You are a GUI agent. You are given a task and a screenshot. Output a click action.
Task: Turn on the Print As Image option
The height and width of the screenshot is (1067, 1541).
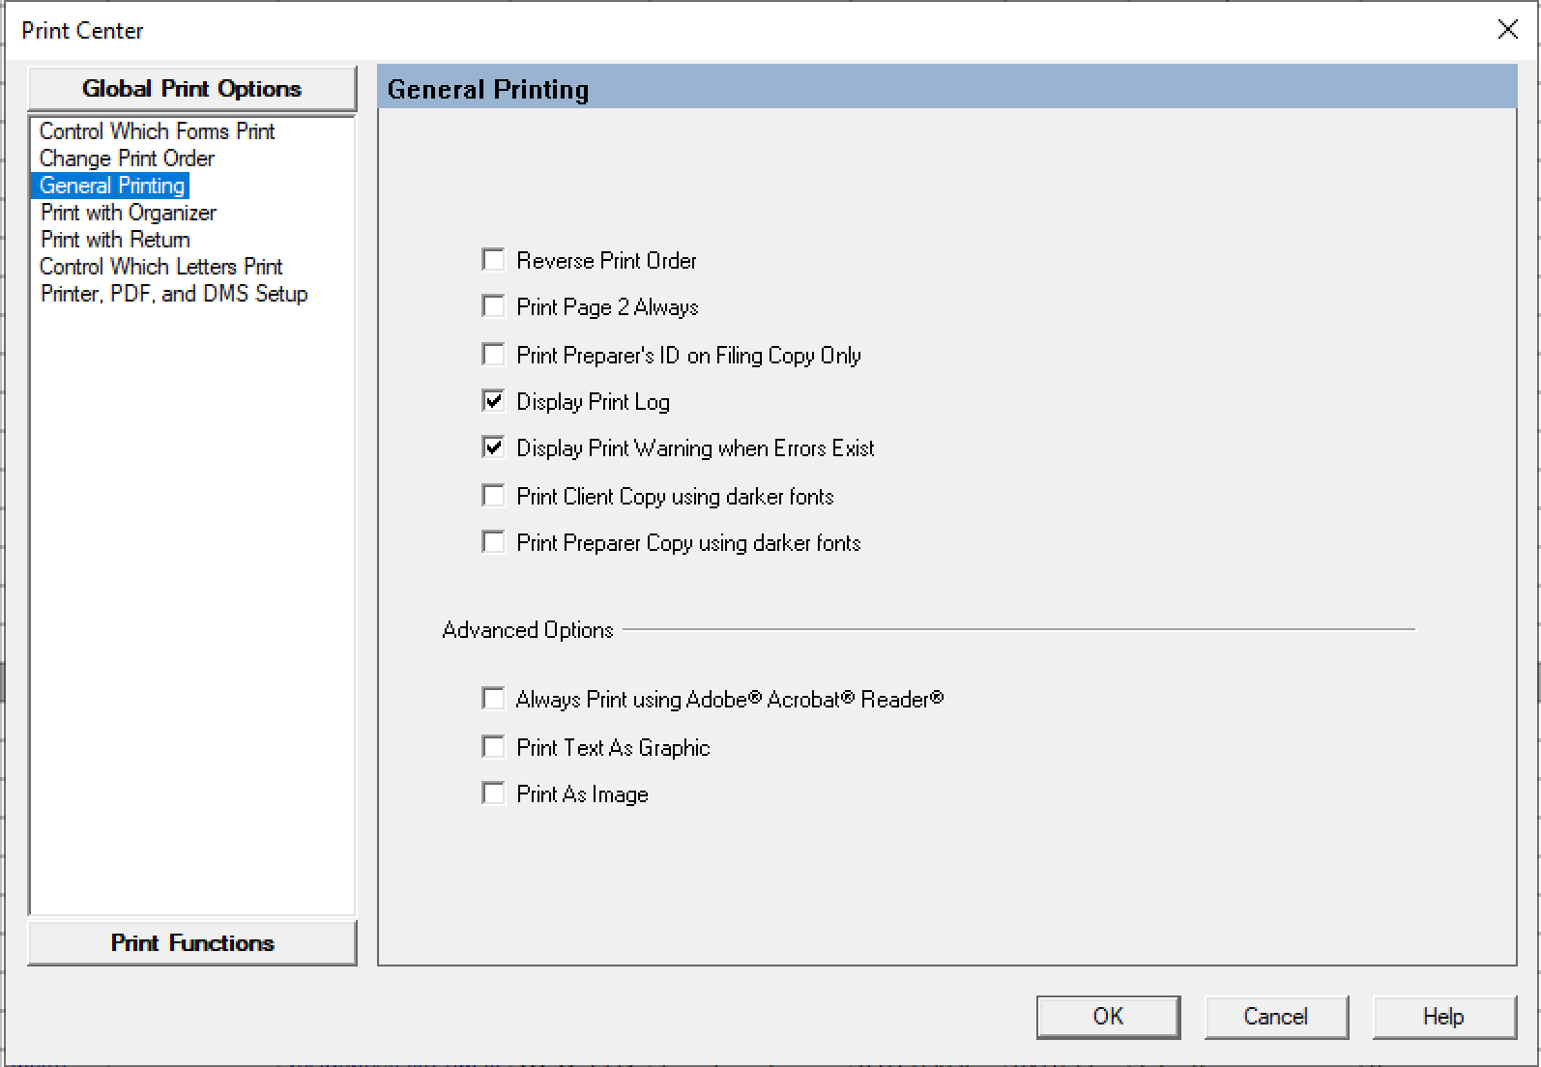point(493,793)
